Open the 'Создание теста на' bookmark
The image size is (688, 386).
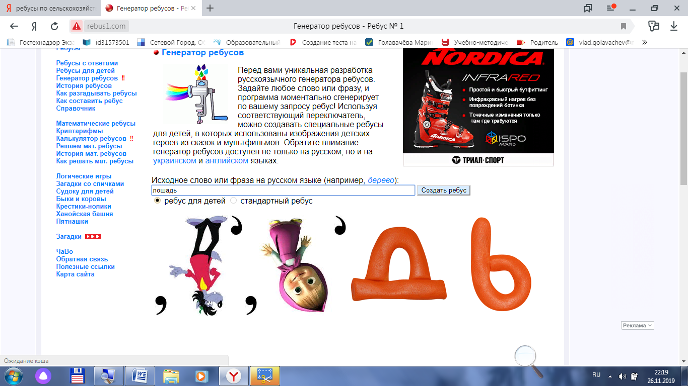tap(323, 42)
